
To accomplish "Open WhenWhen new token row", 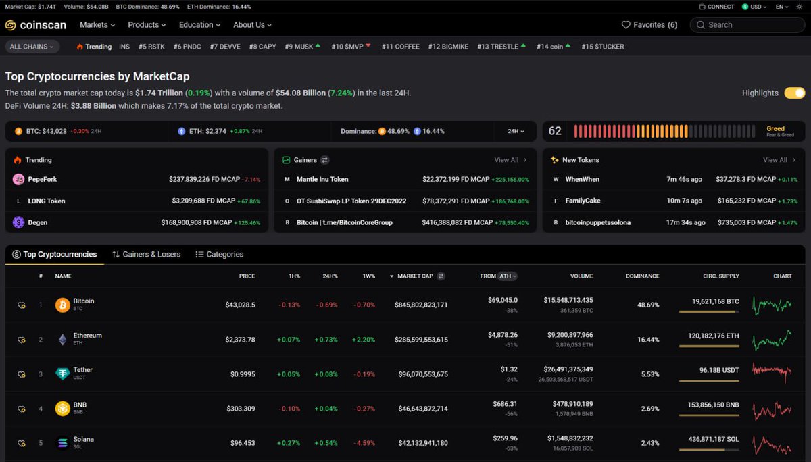I will [674, 179].
